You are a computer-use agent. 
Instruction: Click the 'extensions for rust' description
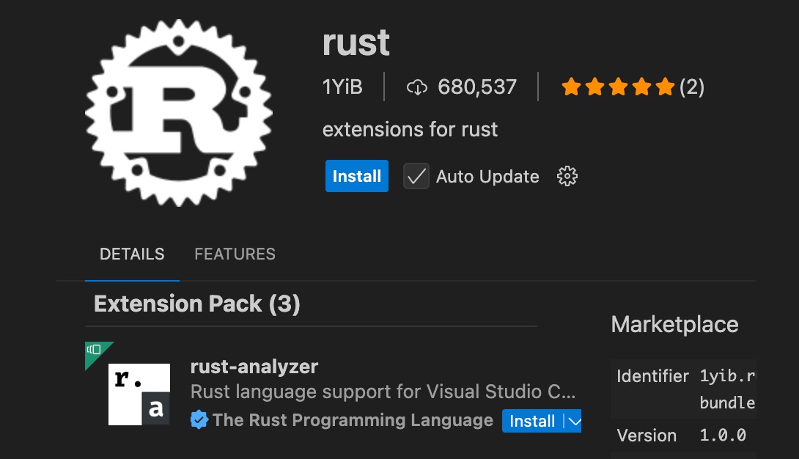(x=410, y=129)
